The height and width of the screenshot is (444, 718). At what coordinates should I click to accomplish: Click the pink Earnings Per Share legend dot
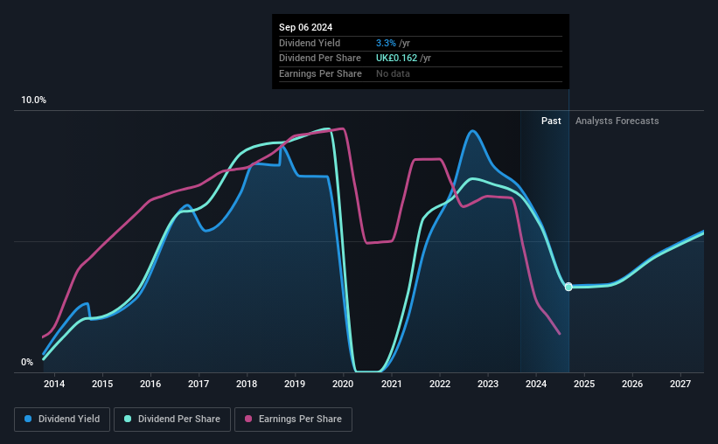[x=248, y=419]
